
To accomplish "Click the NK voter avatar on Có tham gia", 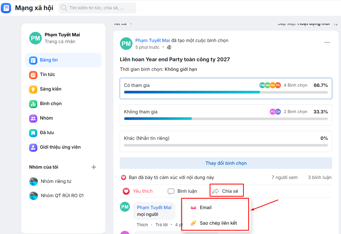I will pyautogui.click(x=273, y=85).
